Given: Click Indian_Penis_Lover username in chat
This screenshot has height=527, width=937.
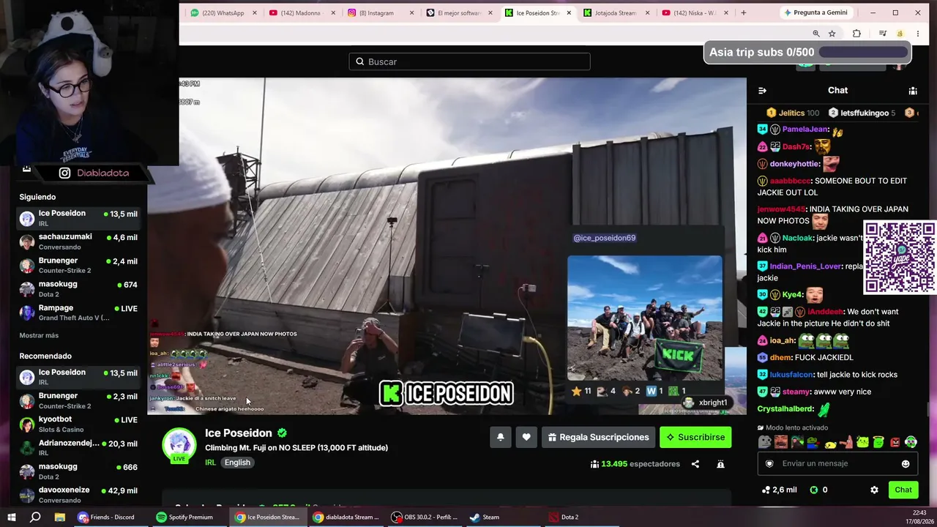Looking at the screenshot, I should point(805,266).
